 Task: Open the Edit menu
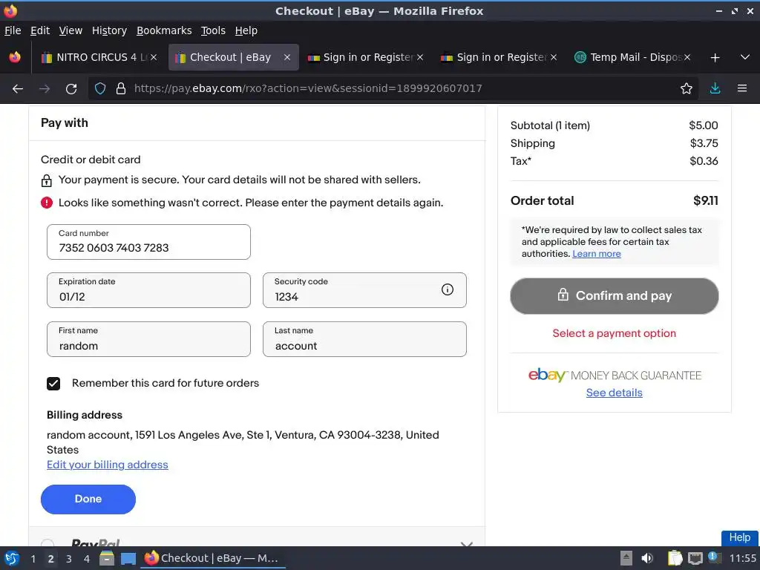point(40,30)
